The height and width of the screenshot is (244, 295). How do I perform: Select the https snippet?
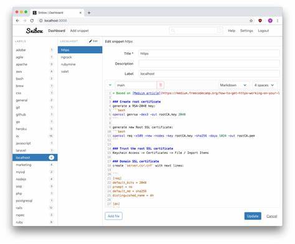click(x=80, y=50)
